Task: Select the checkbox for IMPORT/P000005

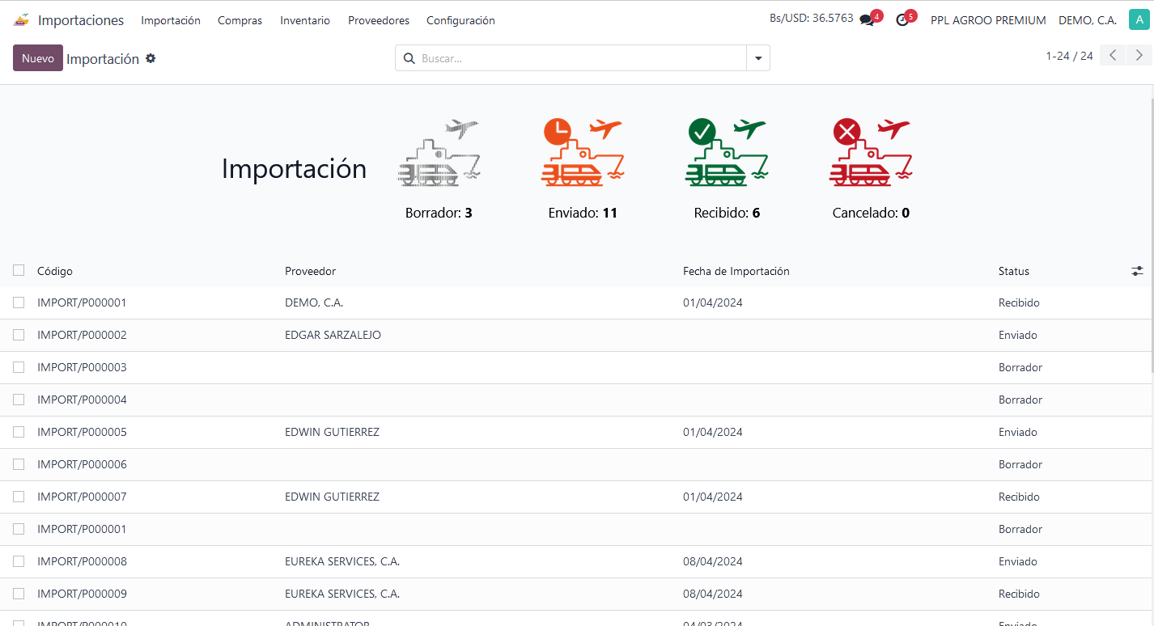Action: (19, 432)
